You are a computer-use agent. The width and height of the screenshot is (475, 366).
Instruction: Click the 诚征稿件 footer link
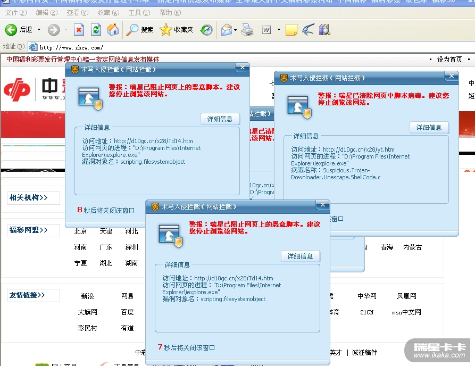(364, 353)
